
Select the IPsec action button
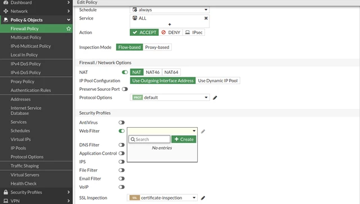click(x=194, y=33)
